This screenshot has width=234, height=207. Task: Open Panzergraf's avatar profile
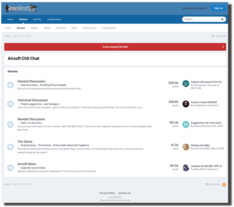(x=186, y=84)
